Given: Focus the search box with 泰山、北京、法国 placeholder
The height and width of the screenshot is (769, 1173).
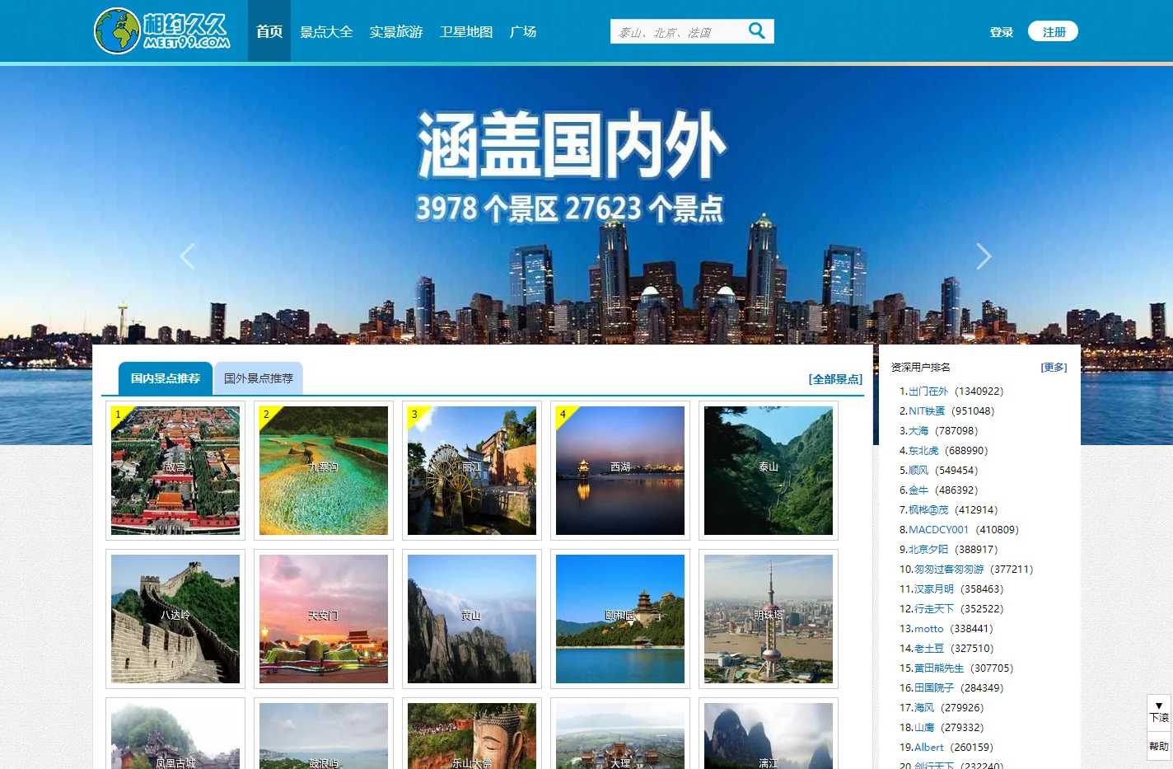Looking at the screenshot, I should [x=677, y=31].
